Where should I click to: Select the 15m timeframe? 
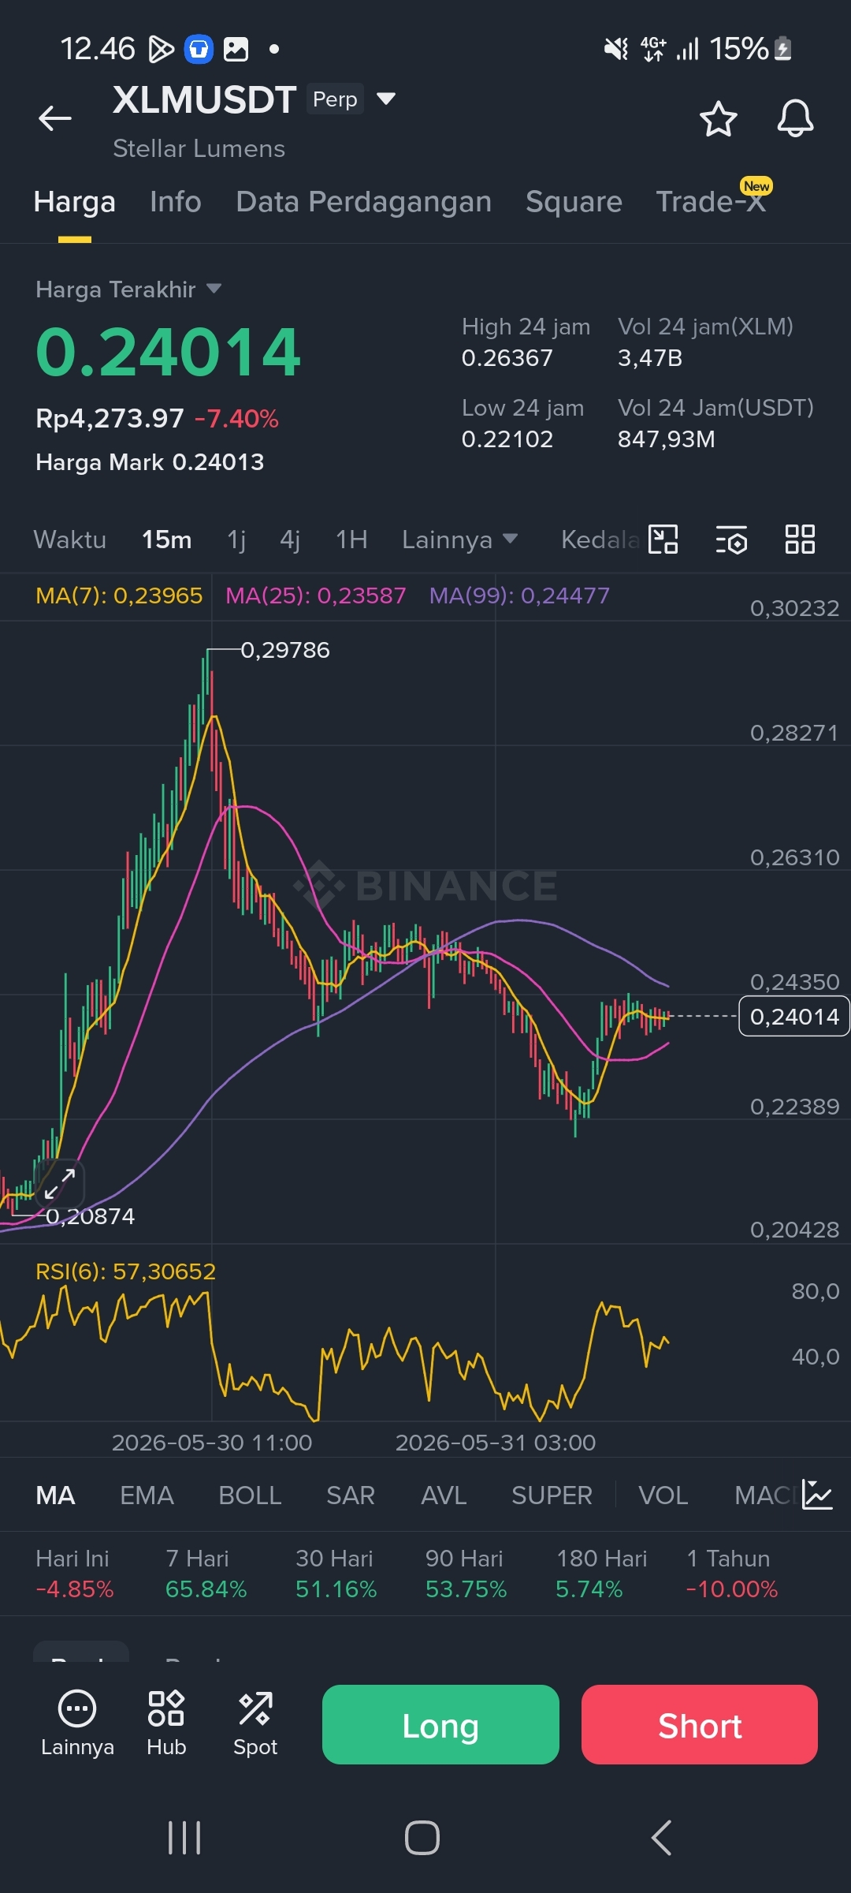tap(167, 540)
